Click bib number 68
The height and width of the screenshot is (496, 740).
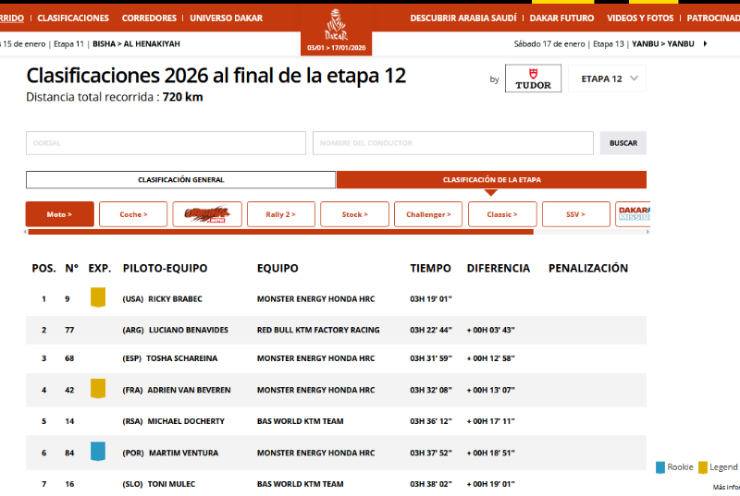point(69,358)
